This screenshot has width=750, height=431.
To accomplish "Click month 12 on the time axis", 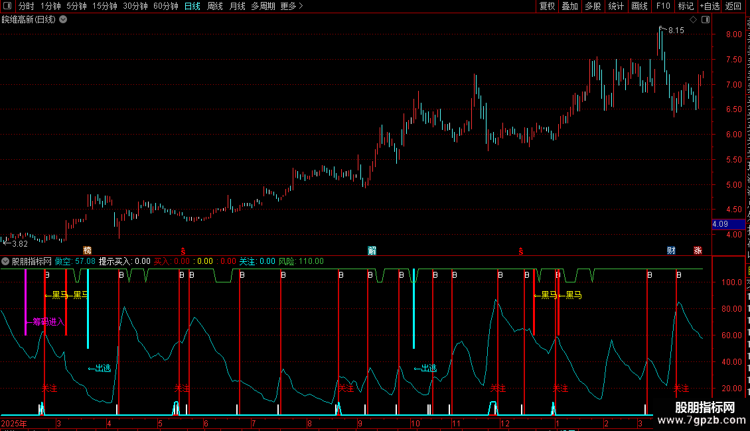I will pyautogui.click(x=504, y=424).
